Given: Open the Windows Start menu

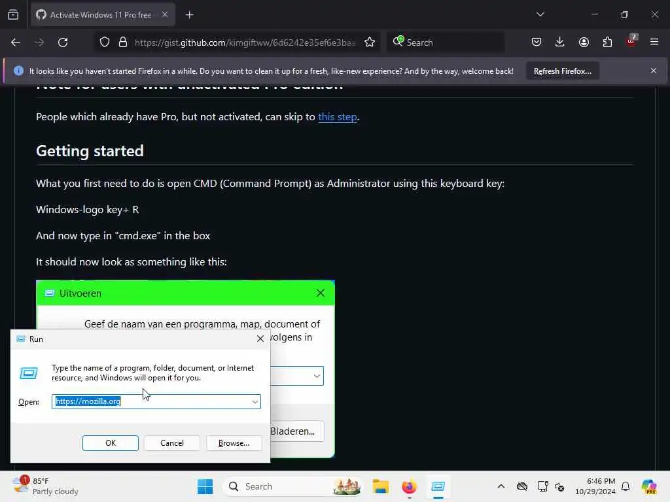Looking at the screenshot, I should pos(205,486).
